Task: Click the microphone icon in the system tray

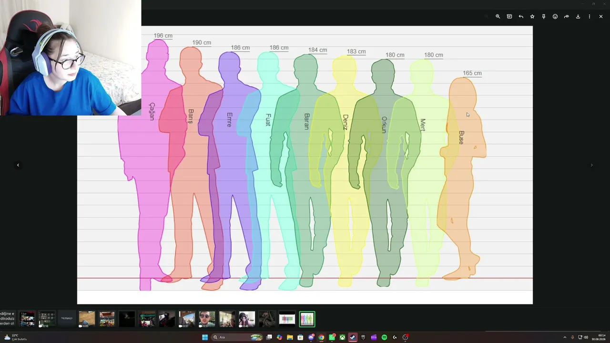Action: pyautogui.click(x=572, y=337)
